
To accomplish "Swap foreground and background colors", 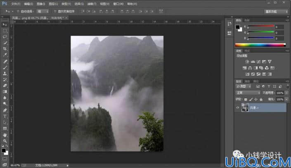I will point(7,146).
